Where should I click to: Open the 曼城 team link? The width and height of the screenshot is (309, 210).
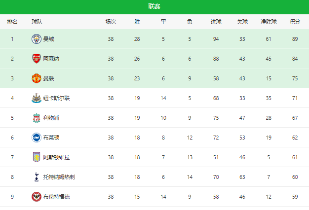tap(48, 39)
